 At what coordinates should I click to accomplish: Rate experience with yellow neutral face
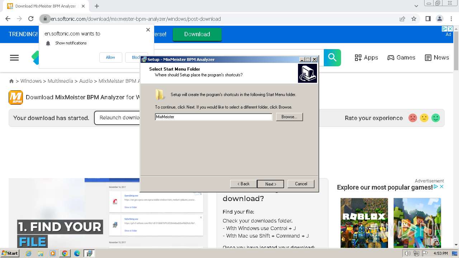coord(424,118)
